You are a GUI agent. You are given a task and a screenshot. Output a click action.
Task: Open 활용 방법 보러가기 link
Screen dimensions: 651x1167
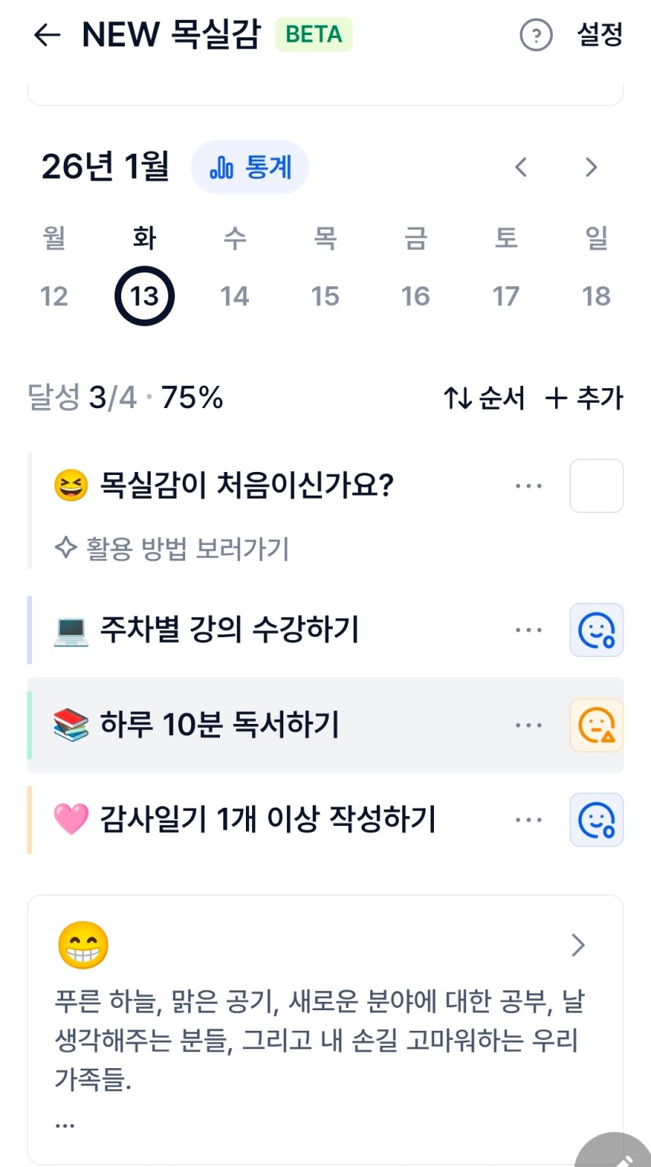173,549
